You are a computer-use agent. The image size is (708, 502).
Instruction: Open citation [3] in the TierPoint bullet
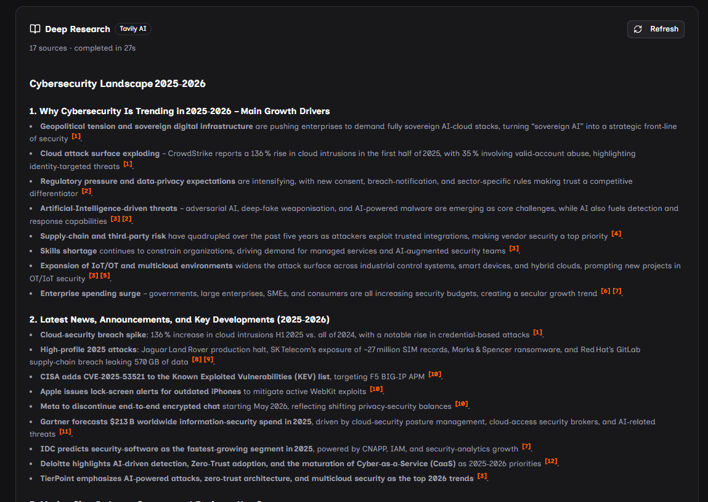(482, 476)
